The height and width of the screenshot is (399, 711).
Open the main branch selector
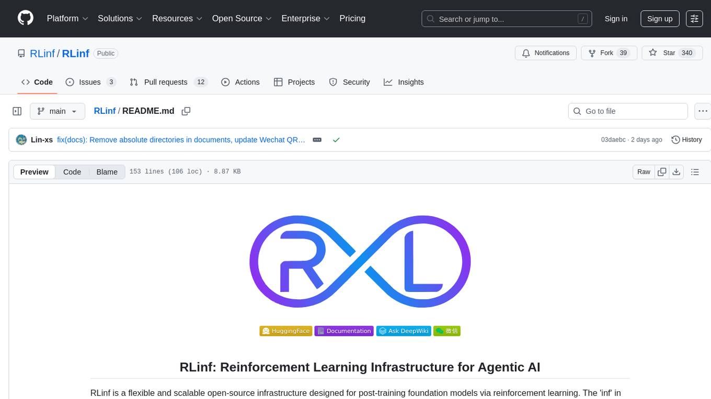point(58,111)
